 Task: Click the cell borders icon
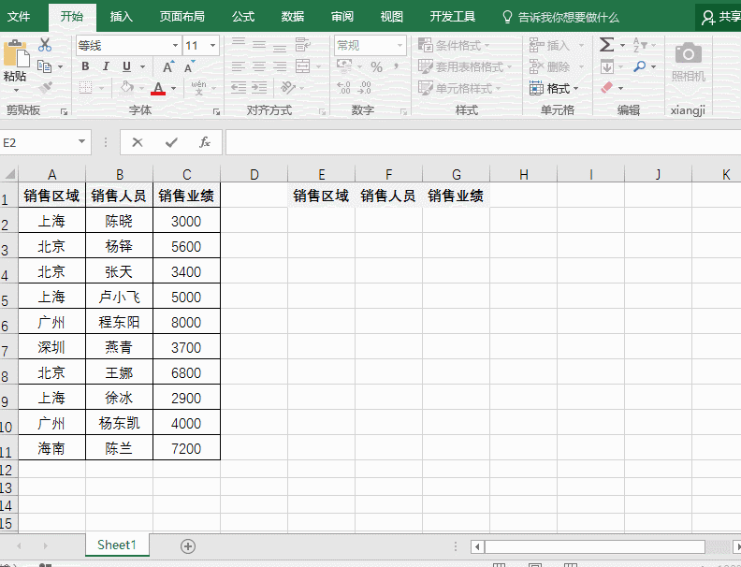85,88
